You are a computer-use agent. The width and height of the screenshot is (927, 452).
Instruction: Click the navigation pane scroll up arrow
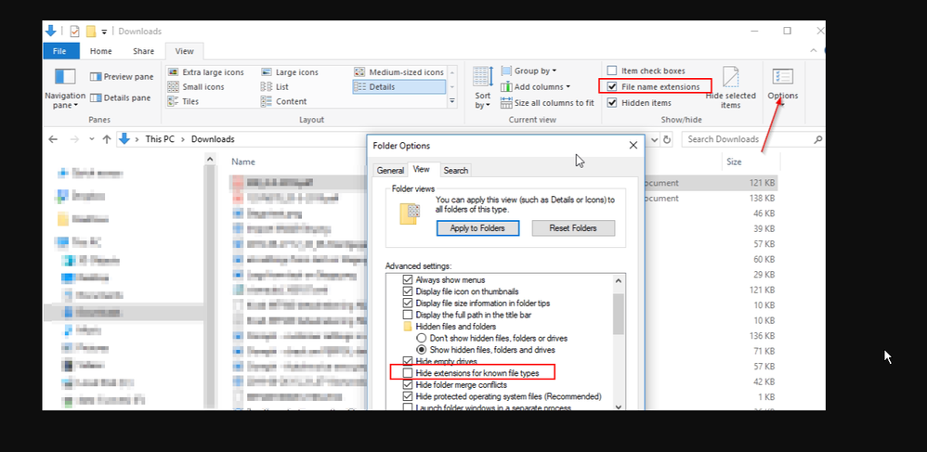point(211,159)
